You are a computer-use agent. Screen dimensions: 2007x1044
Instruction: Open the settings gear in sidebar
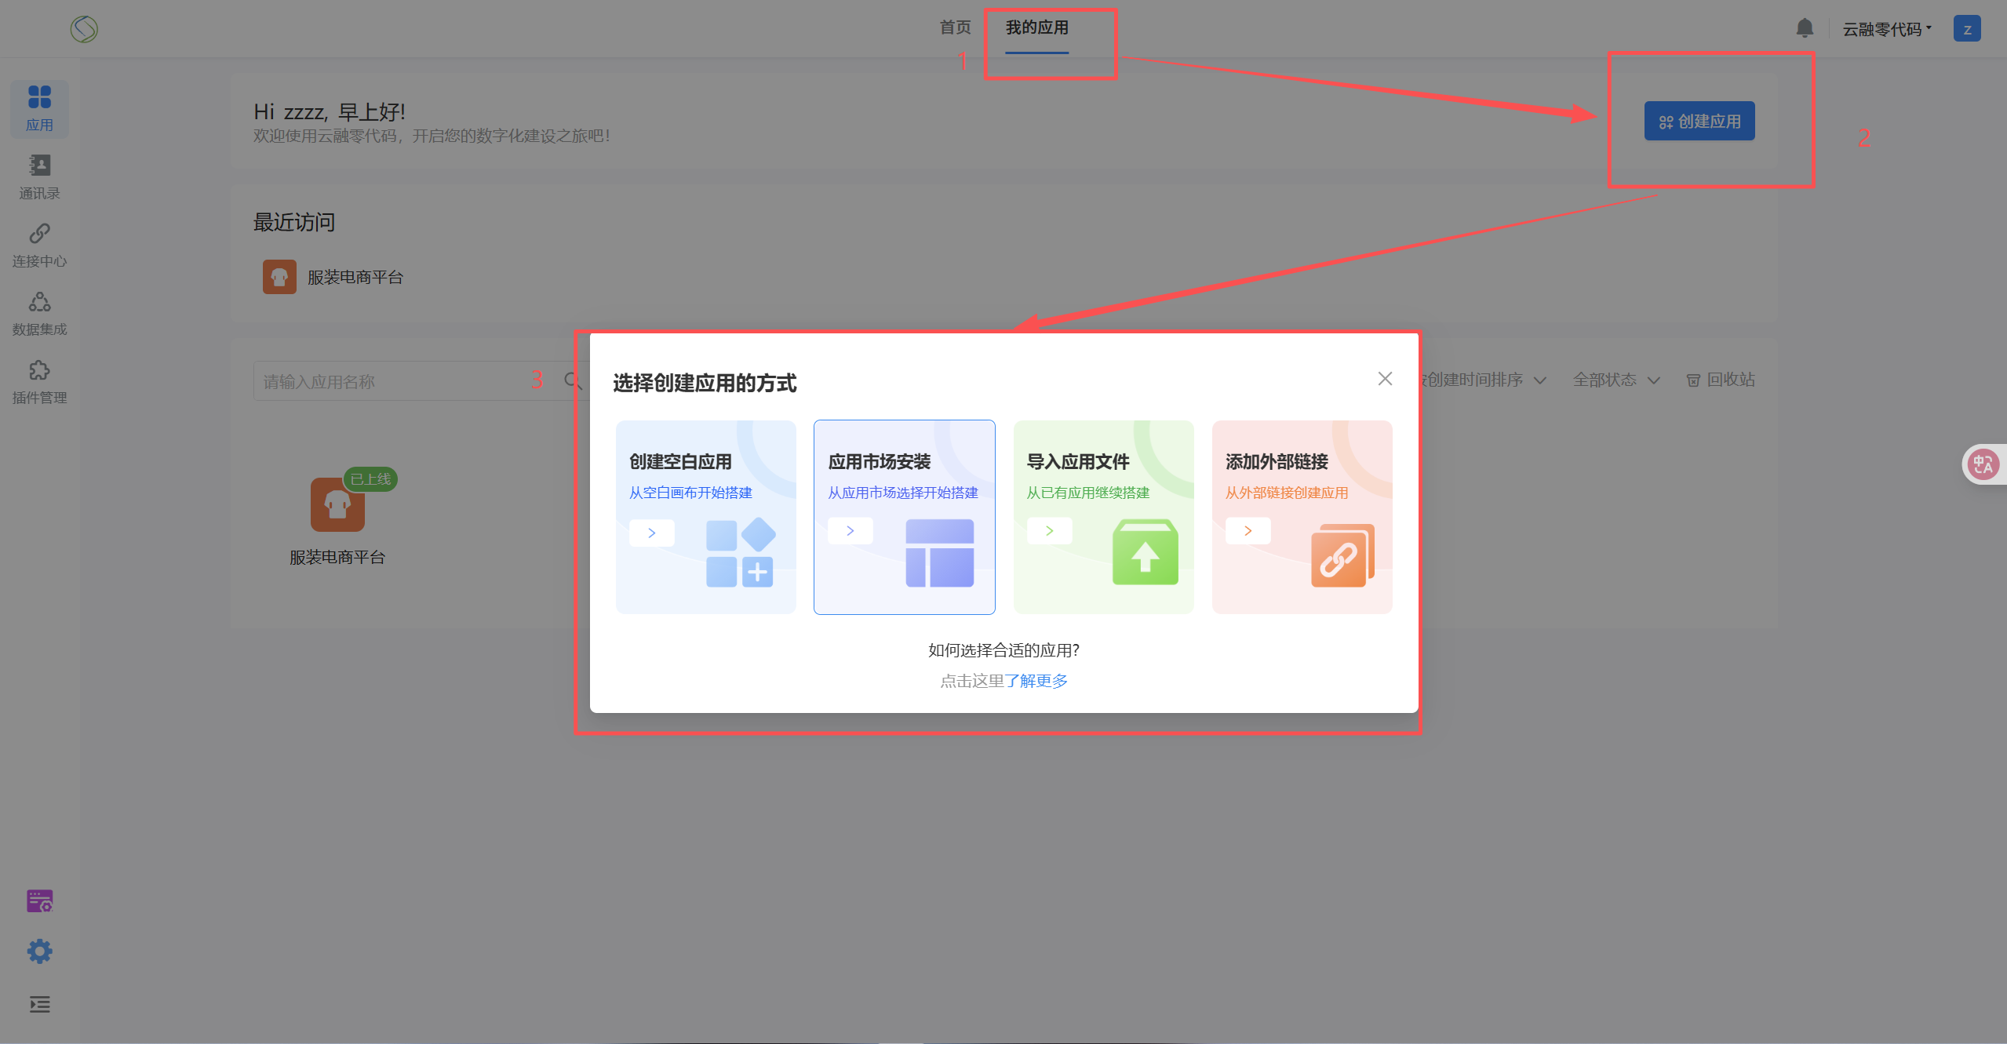pos(39,951)
